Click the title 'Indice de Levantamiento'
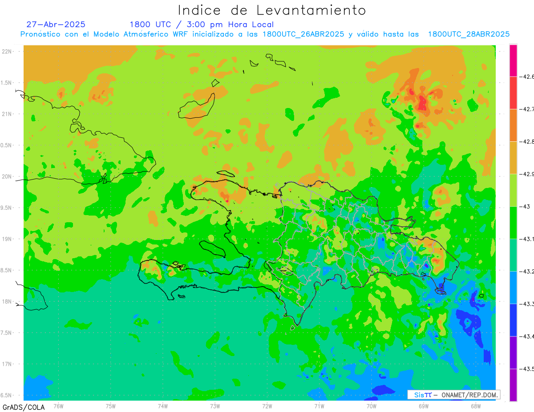 tap(272, 10)
